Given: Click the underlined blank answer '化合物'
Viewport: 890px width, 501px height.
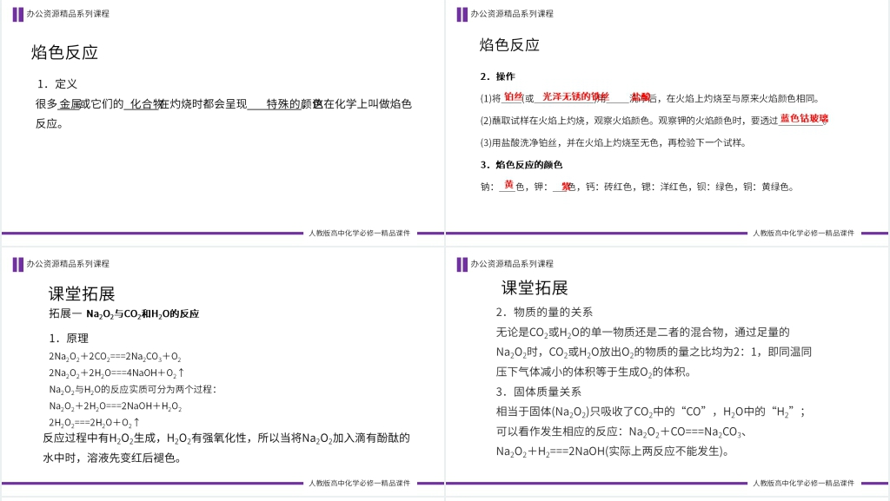Looking at the screenshot, I should click(146, 103).
